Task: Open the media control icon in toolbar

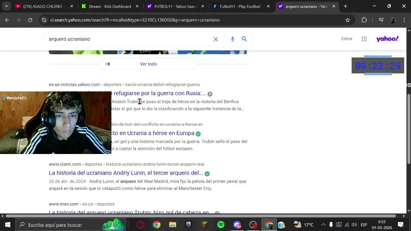Action: 381,20
